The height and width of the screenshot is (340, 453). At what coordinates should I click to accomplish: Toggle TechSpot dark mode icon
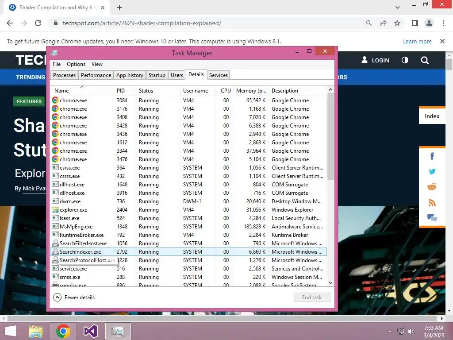(405, 60)
